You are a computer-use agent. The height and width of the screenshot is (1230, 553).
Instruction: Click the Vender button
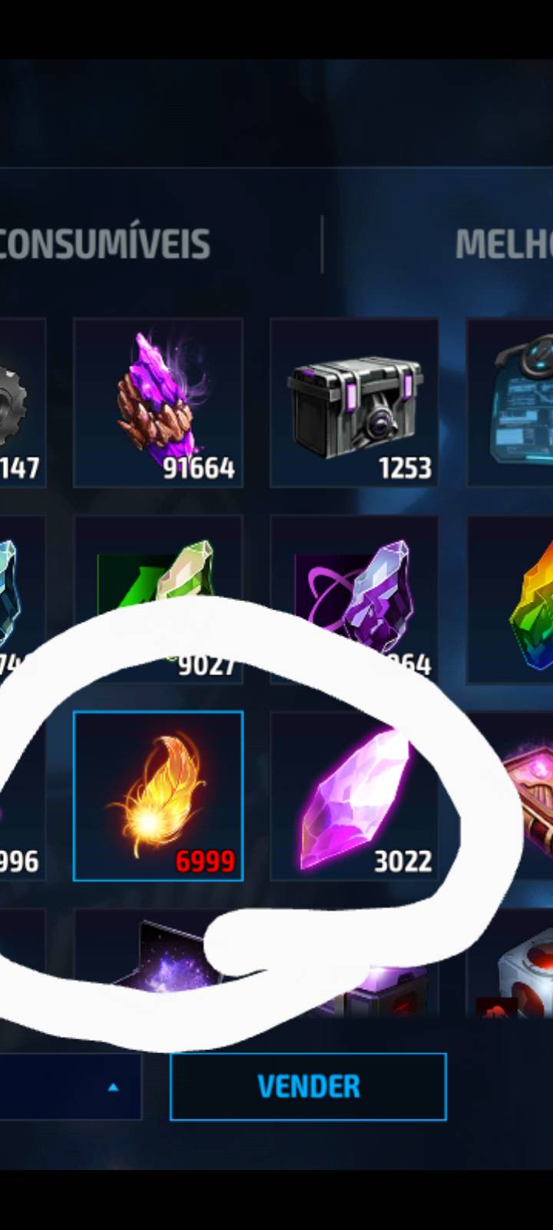click(x=308, y=1086)
